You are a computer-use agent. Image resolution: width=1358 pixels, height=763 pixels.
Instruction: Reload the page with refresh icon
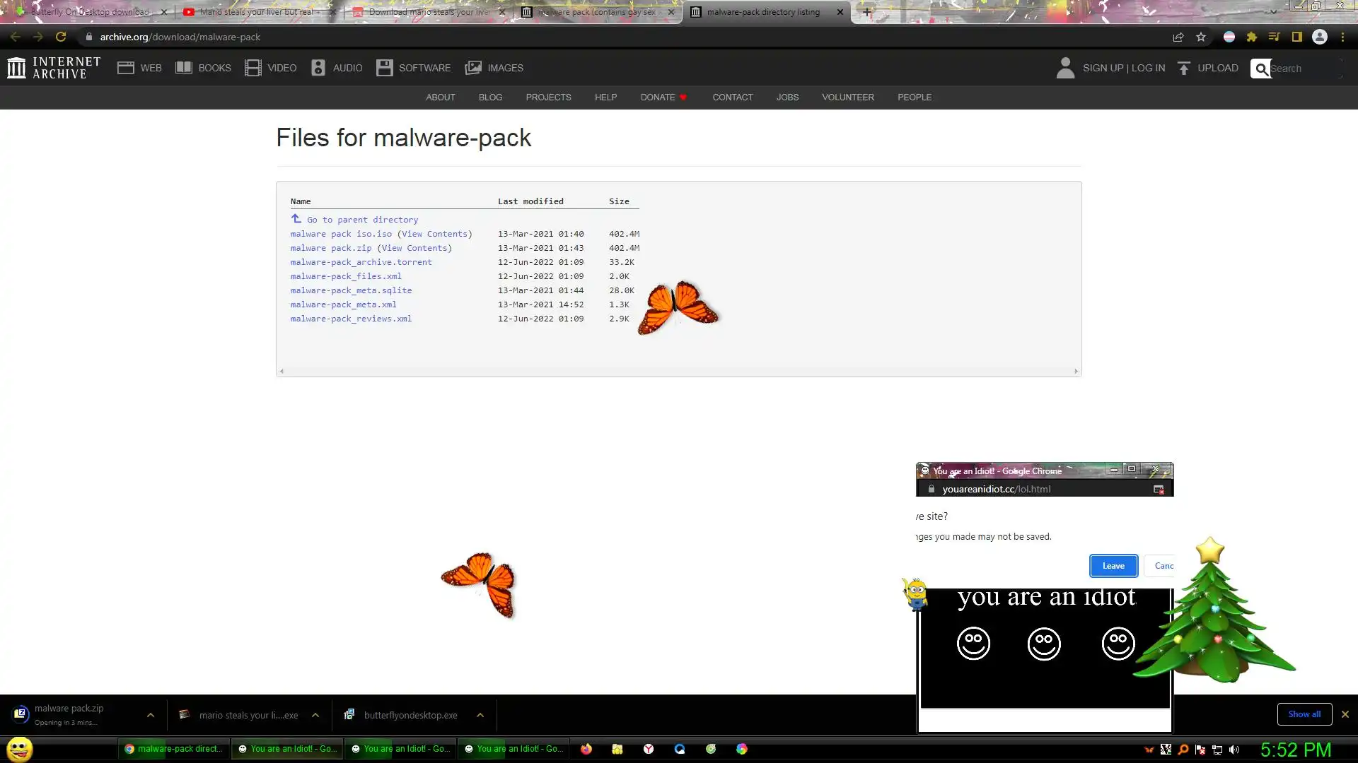click(x=61, y=37)
